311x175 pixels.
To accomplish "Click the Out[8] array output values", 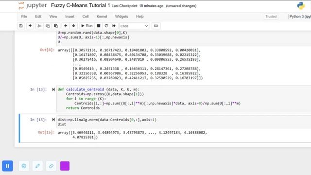I will 130,64.
